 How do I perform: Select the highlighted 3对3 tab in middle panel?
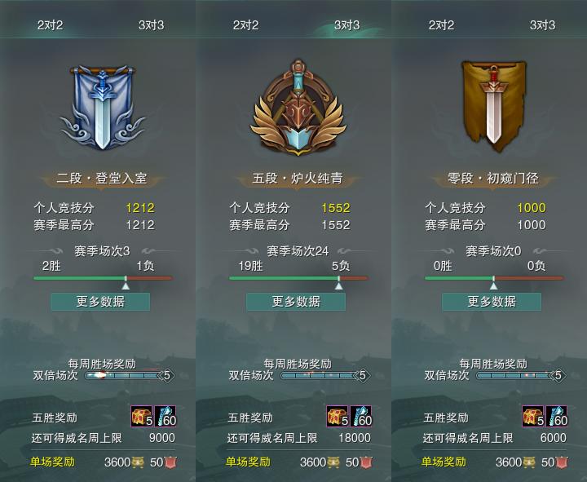coord(346,25)
